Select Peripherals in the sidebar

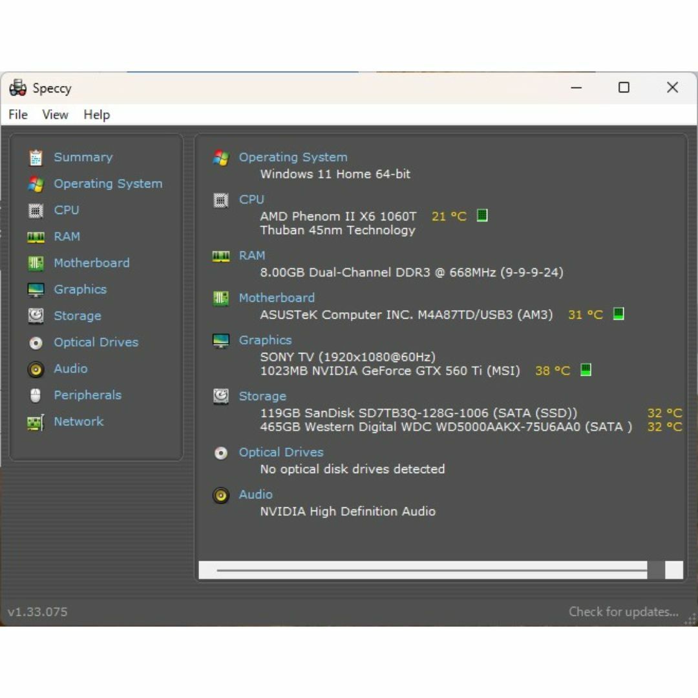(88, 396)
